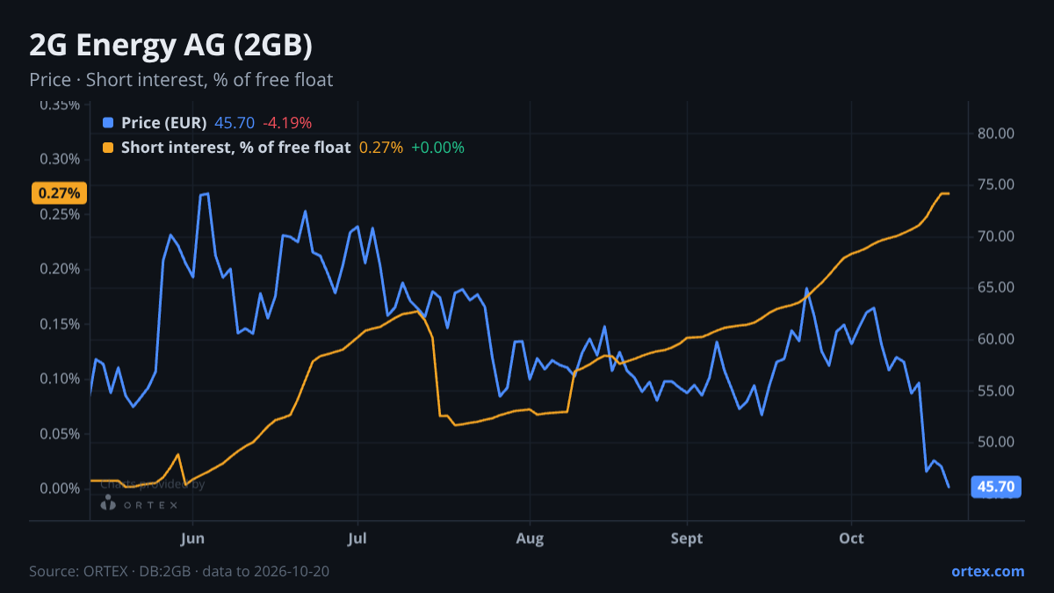Click the 0.10% left axis label
The height and width of the screenshot is (593, 1054).
[x=61, y=379]
